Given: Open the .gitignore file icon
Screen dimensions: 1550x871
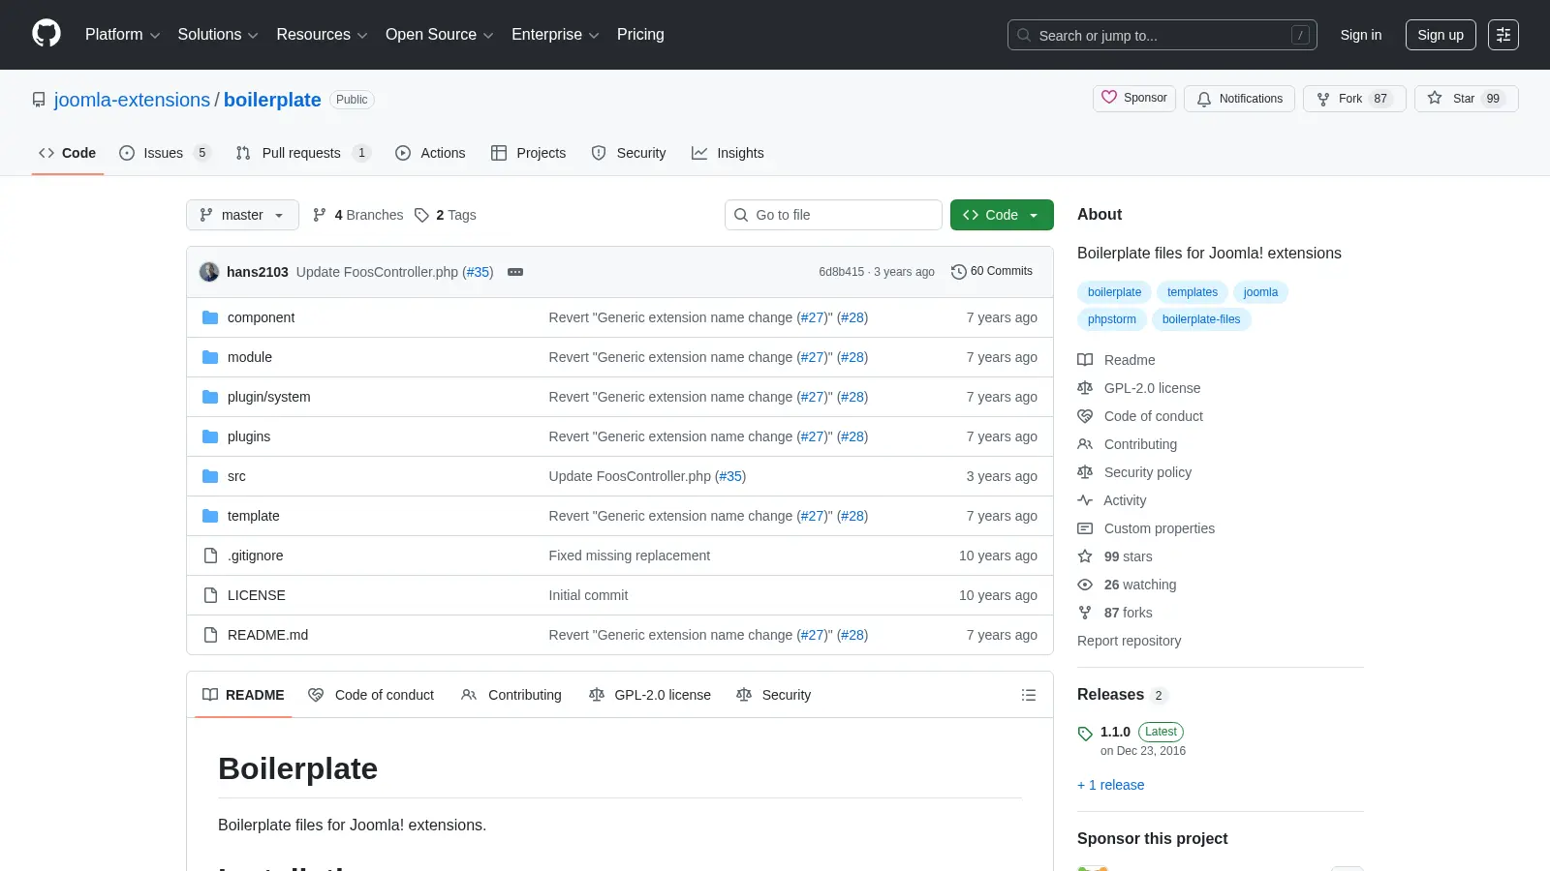Looking at the screenshot, I should pos(210,556).
